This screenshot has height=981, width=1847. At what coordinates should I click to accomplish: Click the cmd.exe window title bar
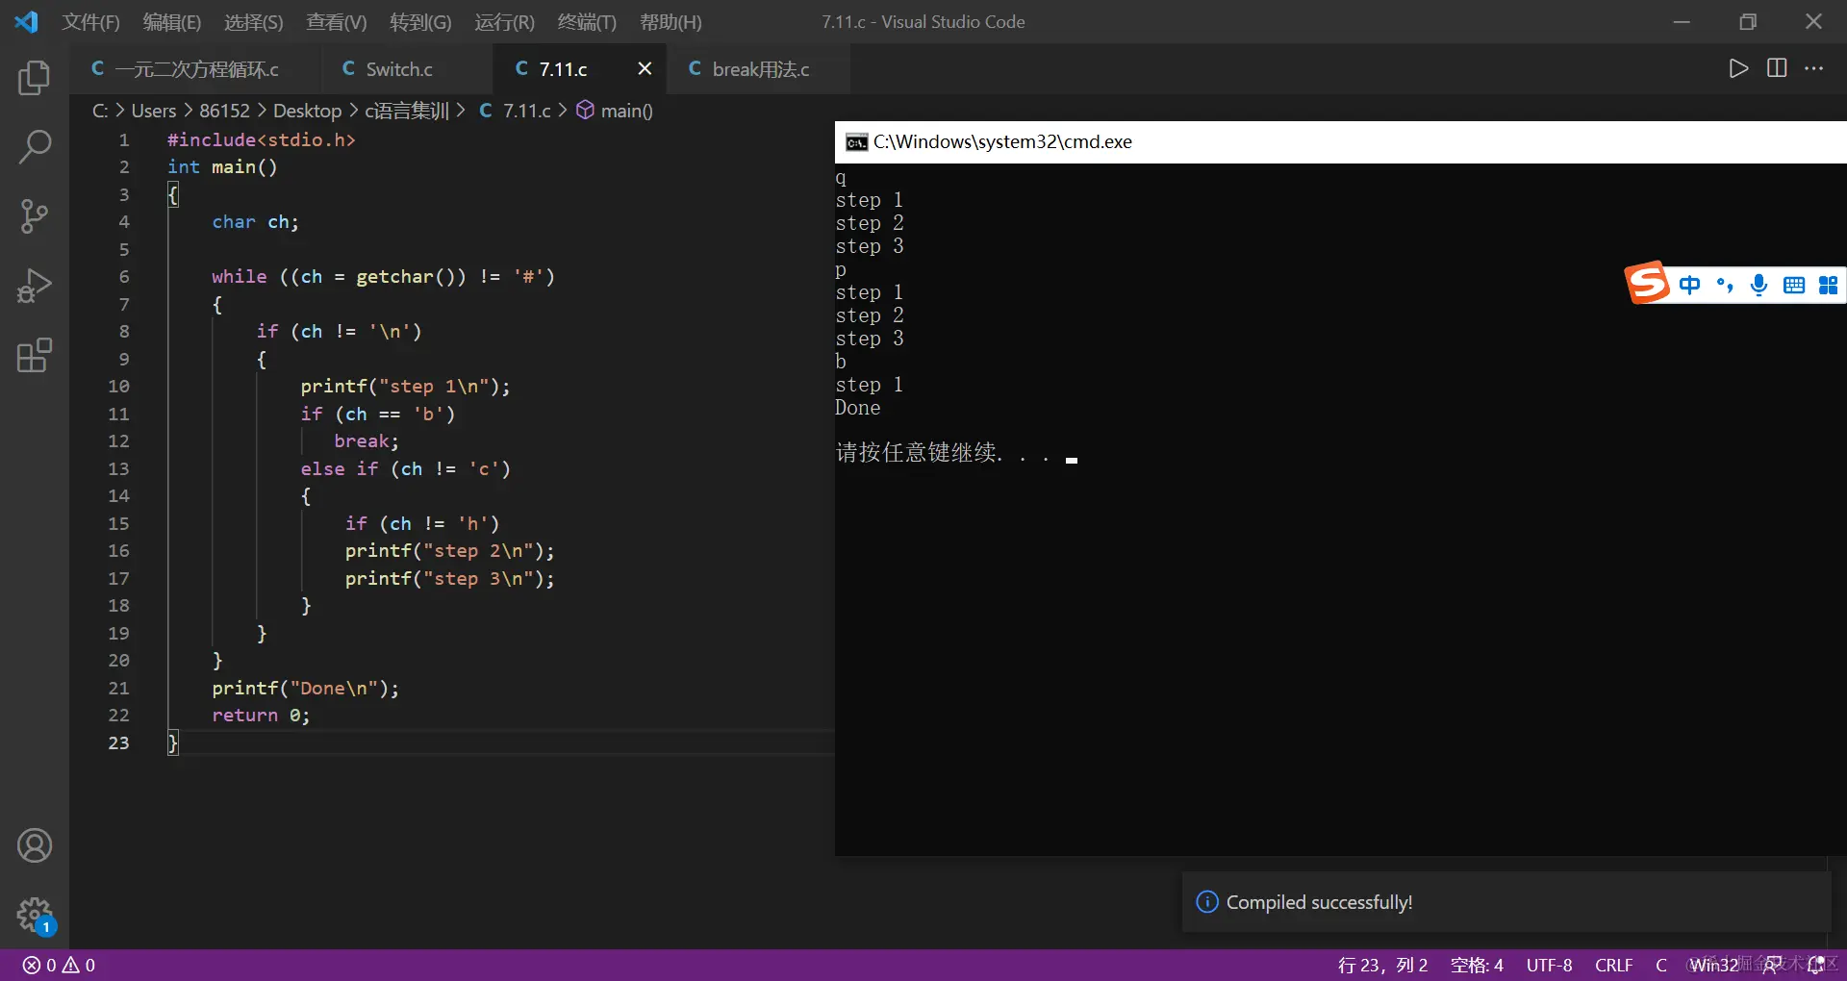[1341, 142]
